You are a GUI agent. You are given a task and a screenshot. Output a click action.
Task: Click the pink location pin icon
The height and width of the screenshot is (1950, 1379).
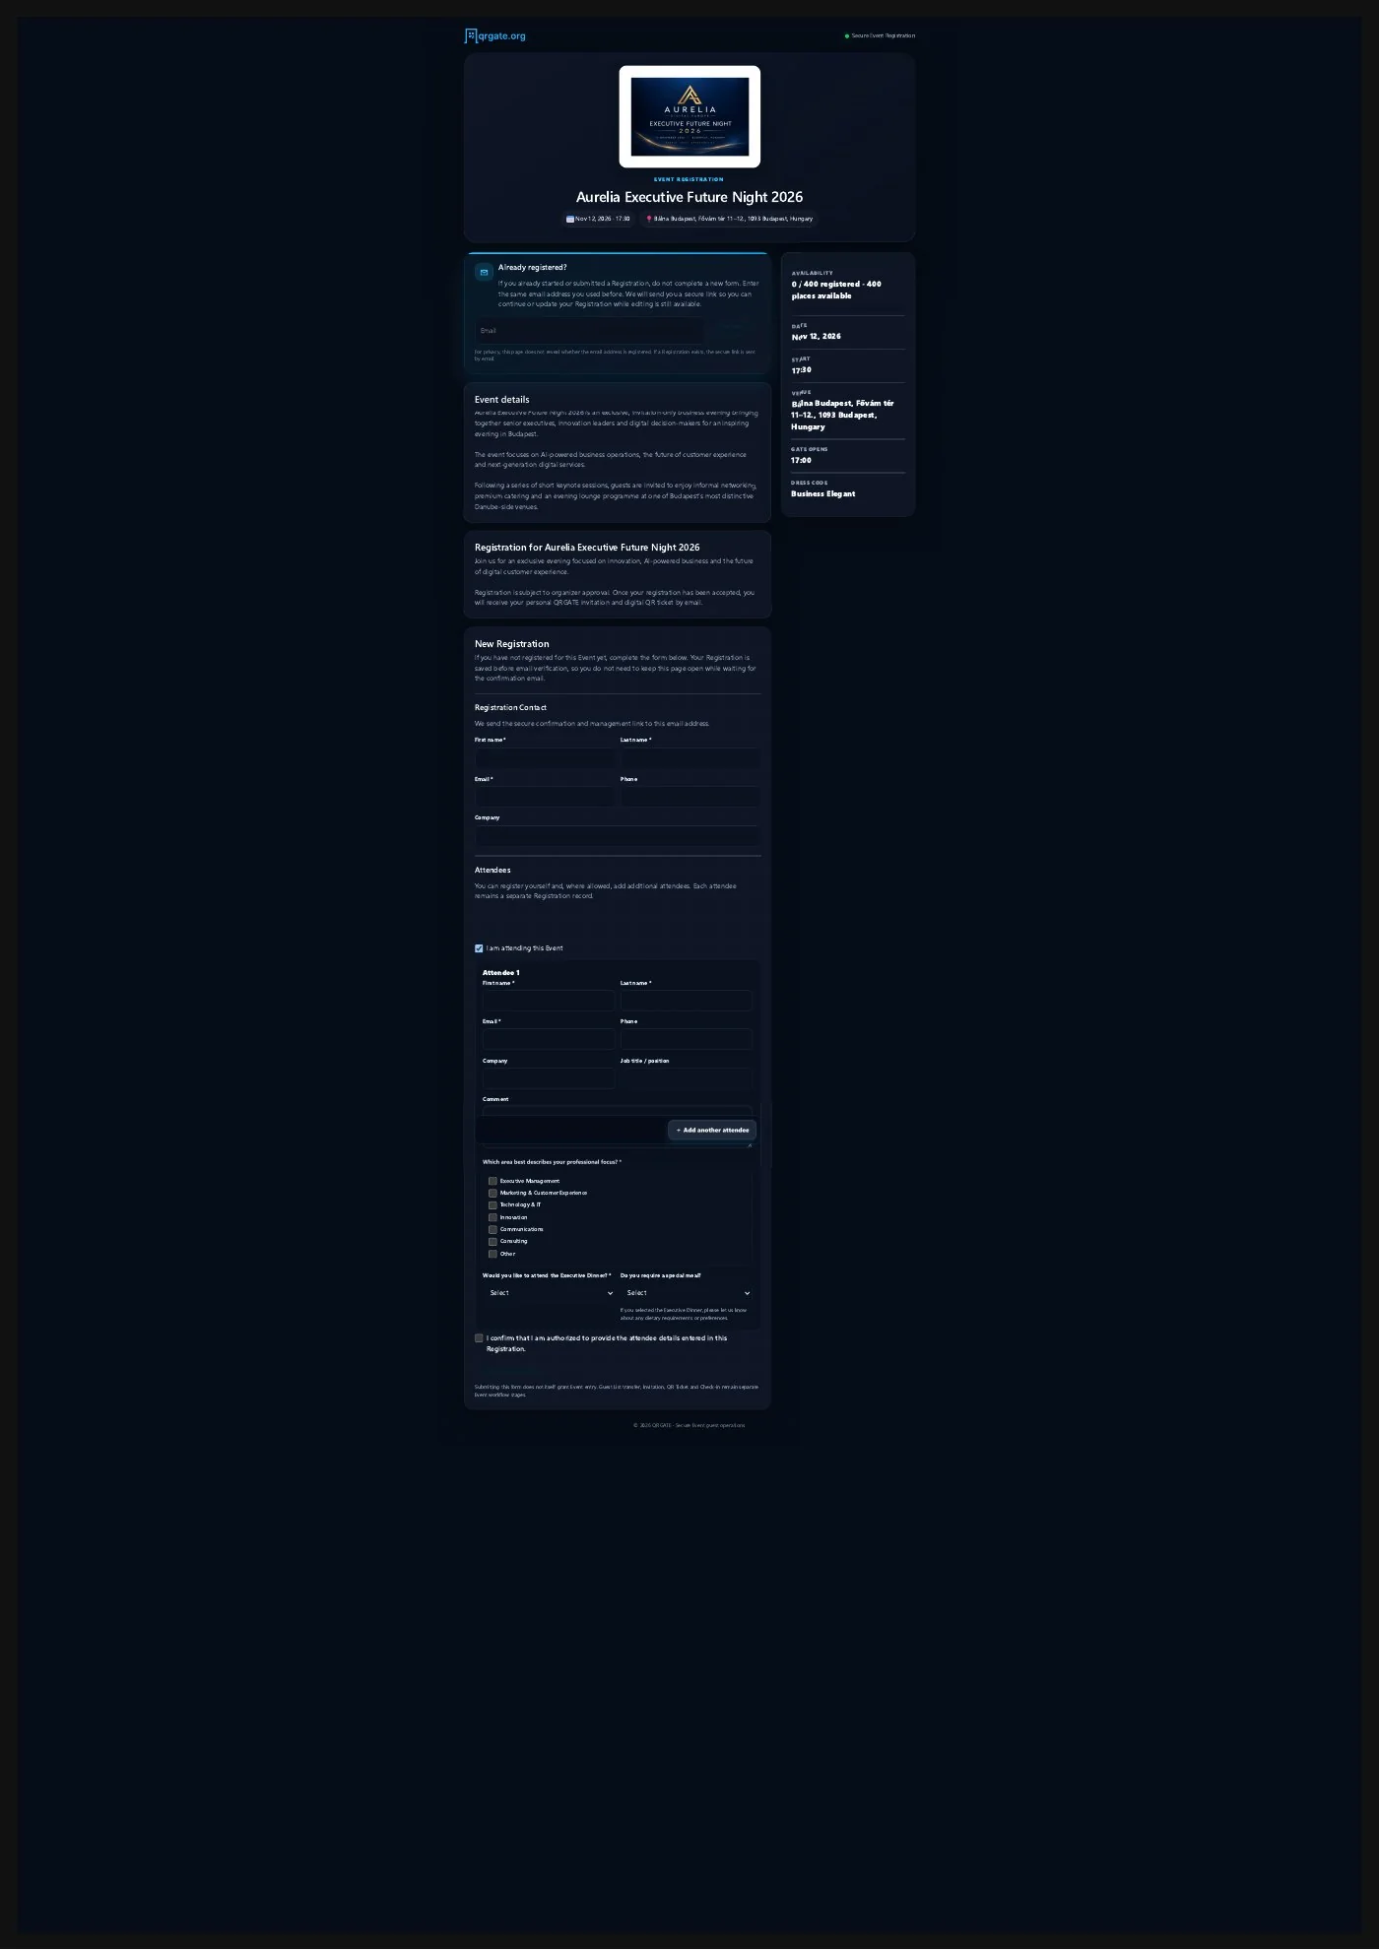click(649, 219)
